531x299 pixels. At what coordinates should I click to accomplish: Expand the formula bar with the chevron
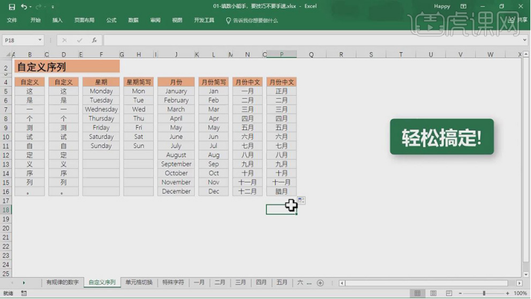click(x=524, y=40)
